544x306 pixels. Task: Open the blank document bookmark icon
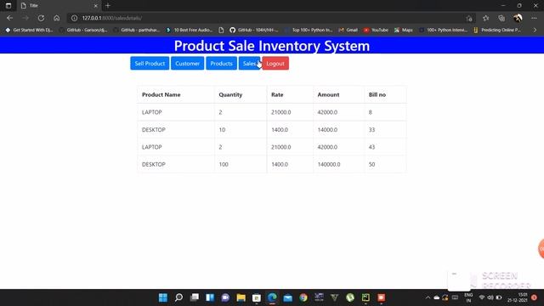click(x=221, y=31)
